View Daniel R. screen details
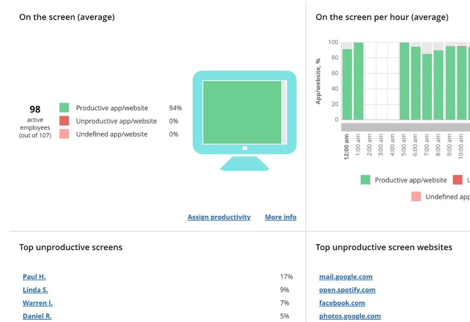The height and width of the screenshot is (322, 470). (37, 316)
